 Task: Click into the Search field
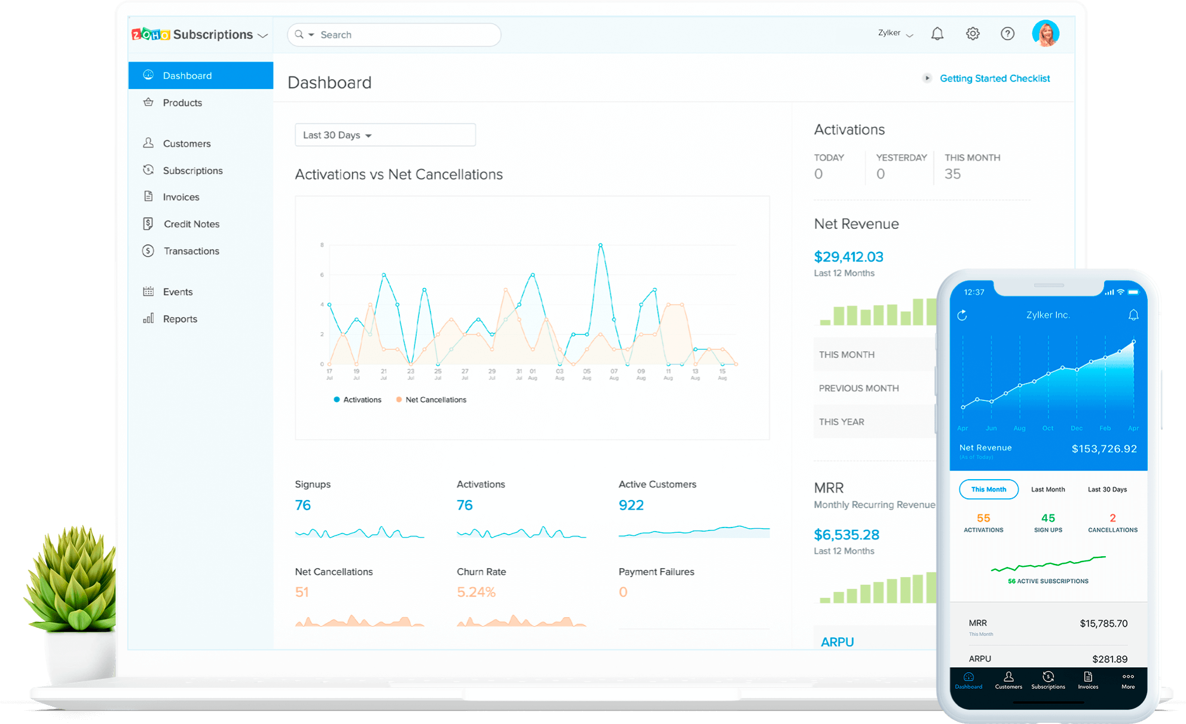[x=394, y=35]
